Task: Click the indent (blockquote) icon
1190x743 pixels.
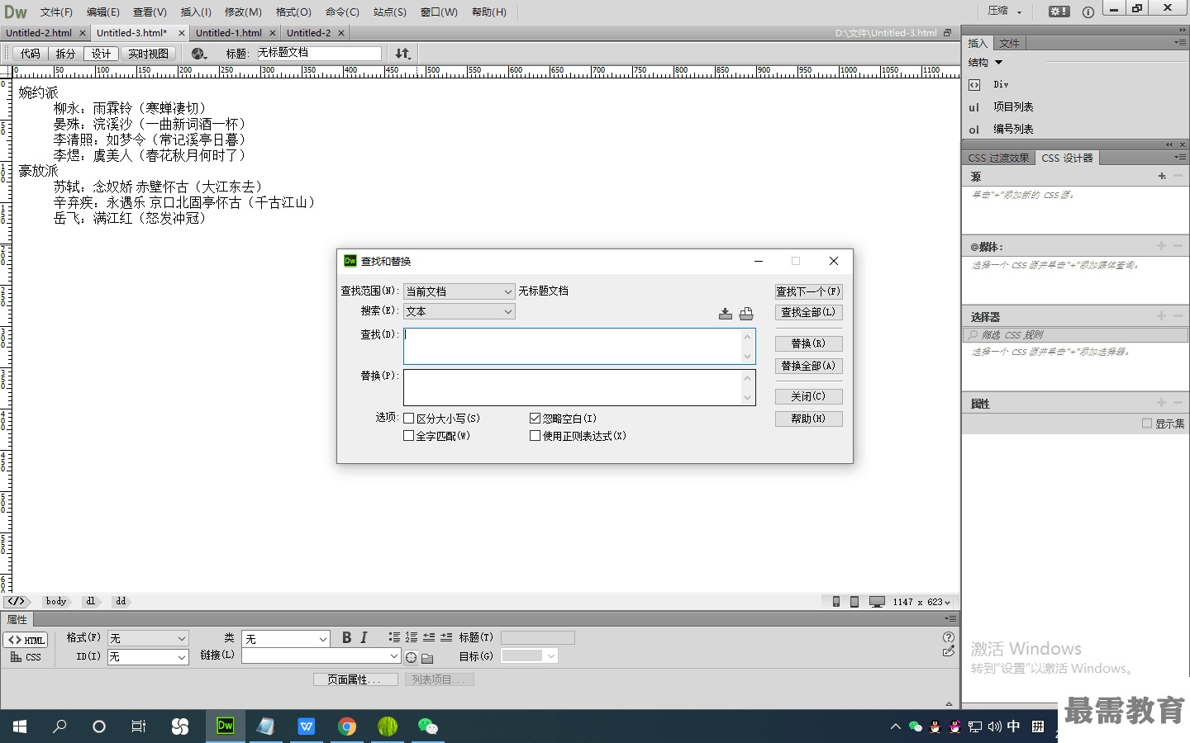Action: (446, 637)
